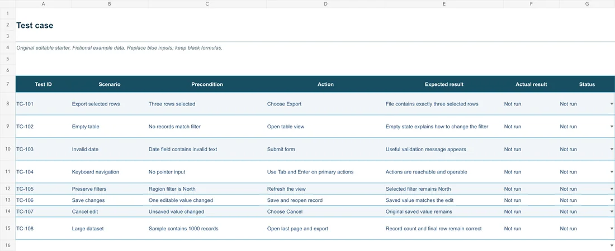615x251 pixels.
Task: Select cell 'File contains exactly three selected rows'
Action: coord(444,104)
